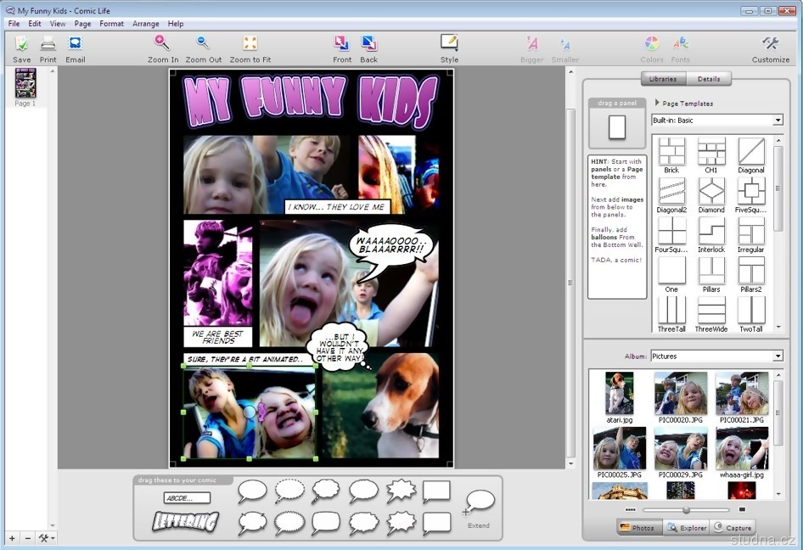803x550 pixels.
Task: Adjust the thumbnail size slider
Action: tap(686, 510)
